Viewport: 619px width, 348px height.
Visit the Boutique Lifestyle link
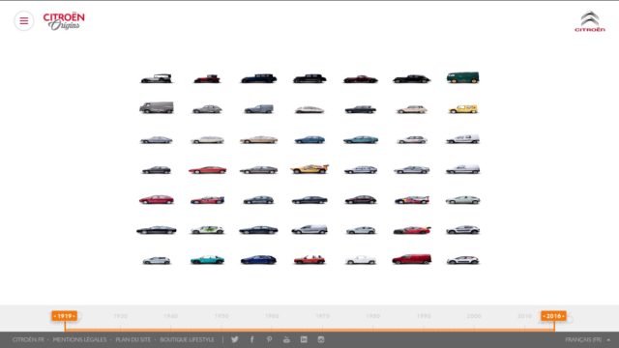point(187,339)
